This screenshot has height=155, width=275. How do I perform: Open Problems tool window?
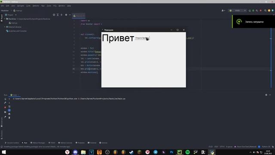tap(80, 143)
